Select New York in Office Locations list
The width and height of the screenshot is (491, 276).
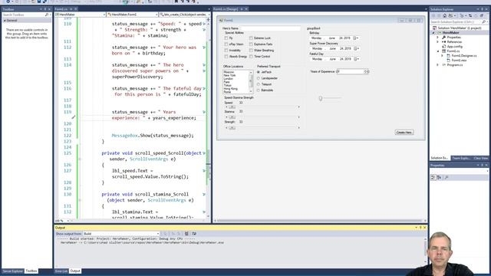(230, 75)
